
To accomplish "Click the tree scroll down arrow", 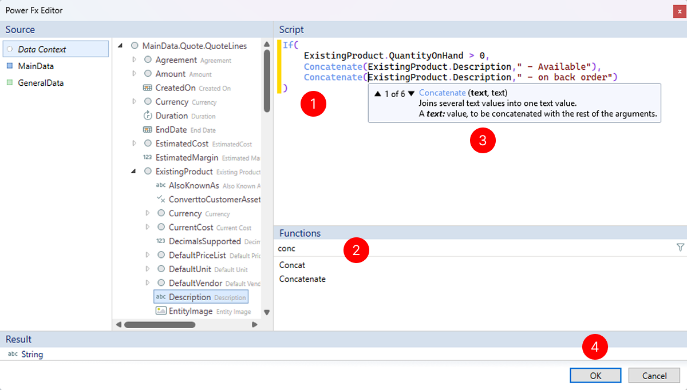I will [267, 312].
